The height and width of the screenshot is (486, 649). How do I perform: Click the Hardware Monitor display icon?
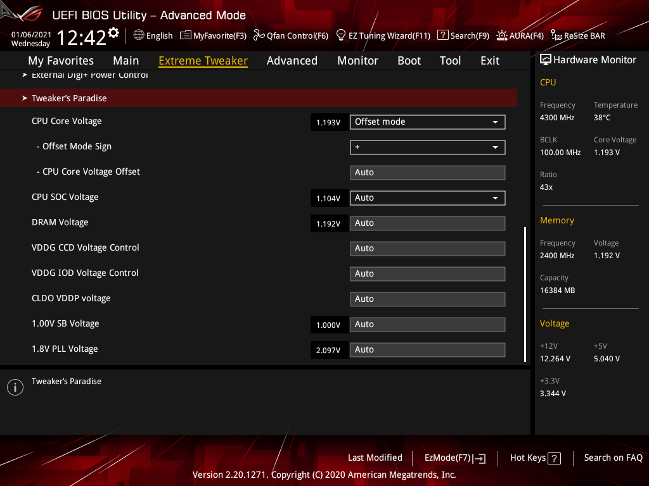pyautogui.click(x=546, y=59)
